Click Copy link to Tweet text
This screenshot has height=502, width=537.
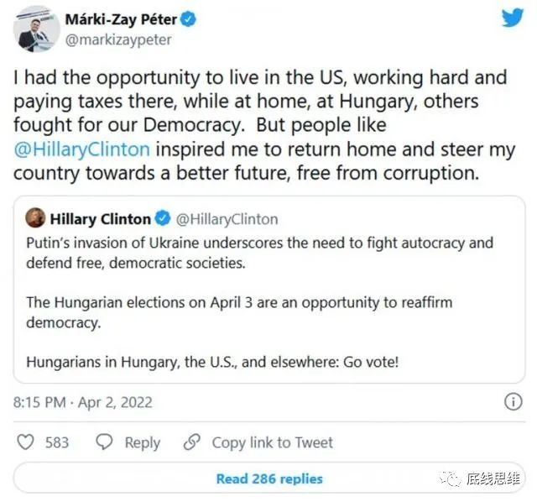coord(272,442)
